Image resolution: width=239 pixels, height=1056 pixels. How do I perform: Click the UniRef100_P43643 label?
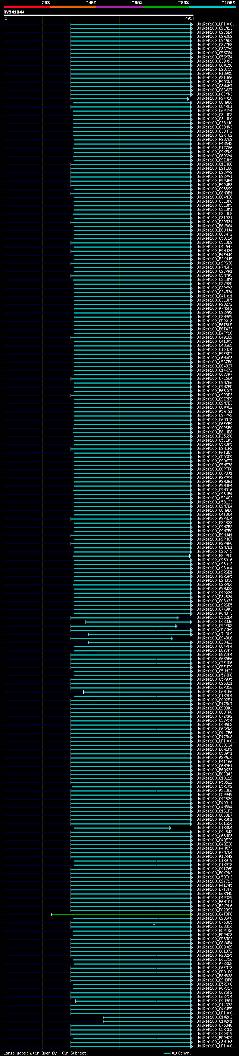(214, 143)
